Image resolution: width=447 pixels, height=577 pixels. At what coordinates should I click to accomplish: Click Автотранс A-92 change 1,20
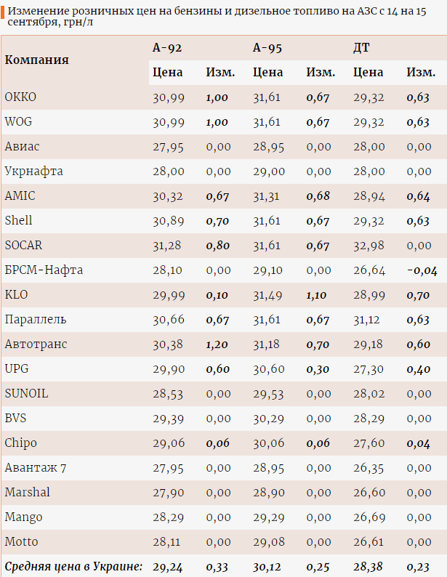(217, 344)
